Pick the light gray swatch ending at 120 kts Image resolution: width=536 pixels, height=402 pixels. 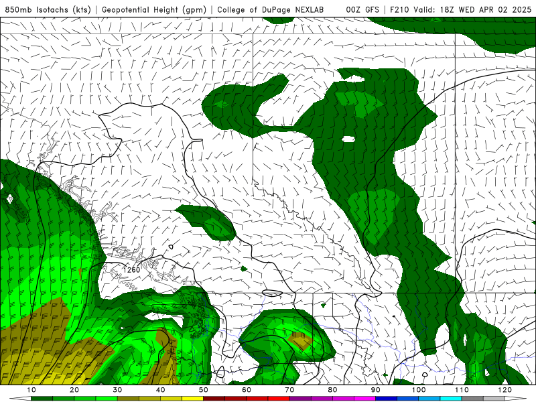tap(494, 399)
